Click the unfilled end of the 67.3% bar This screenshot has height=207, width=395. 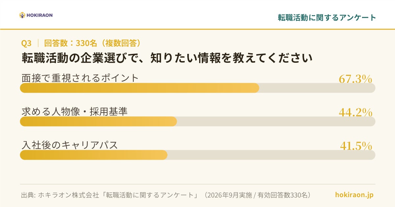317,88
